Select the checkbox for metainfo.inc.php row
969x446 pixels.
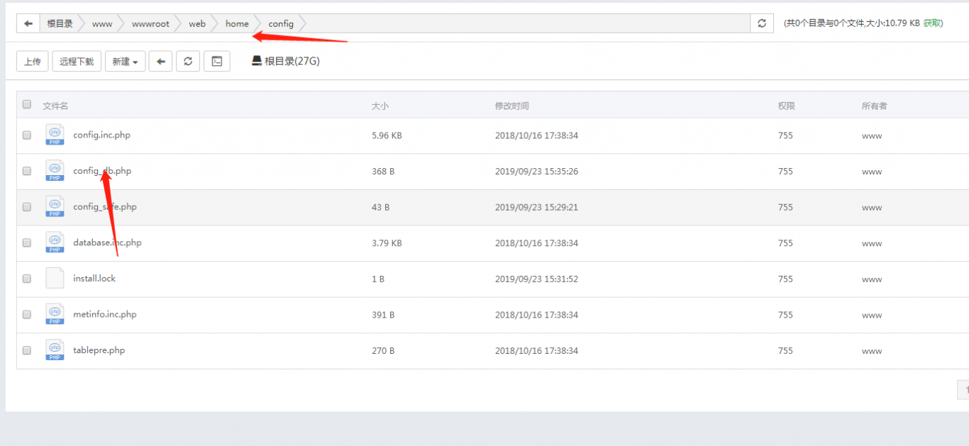click(x=27, y=314)
